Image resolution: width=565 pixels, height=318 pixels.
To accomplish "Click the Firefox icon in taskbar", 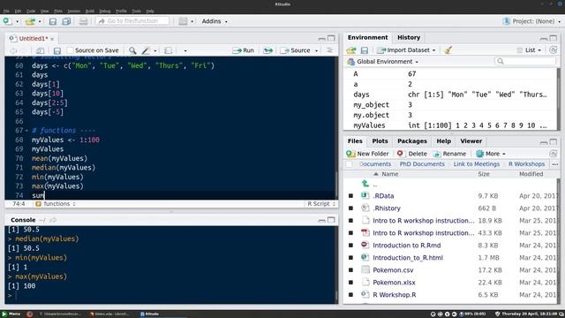I will 29,314.
